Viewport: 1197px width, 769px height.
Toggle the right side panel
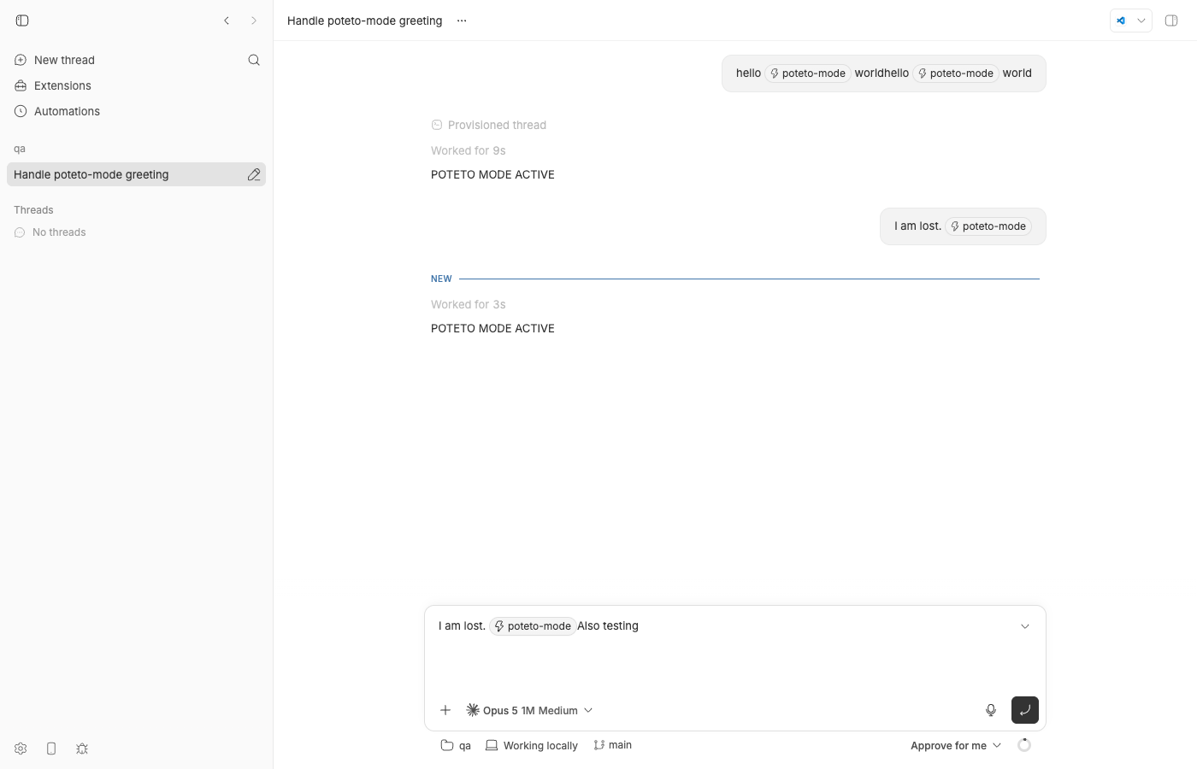1171,21
